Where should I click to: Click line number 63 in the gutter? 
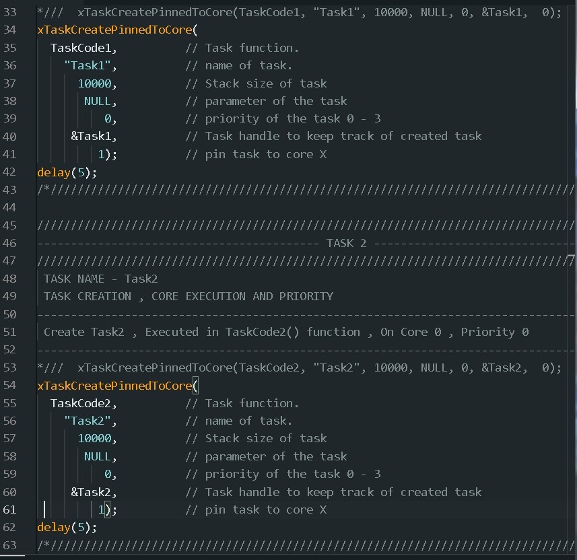point(24,545)
